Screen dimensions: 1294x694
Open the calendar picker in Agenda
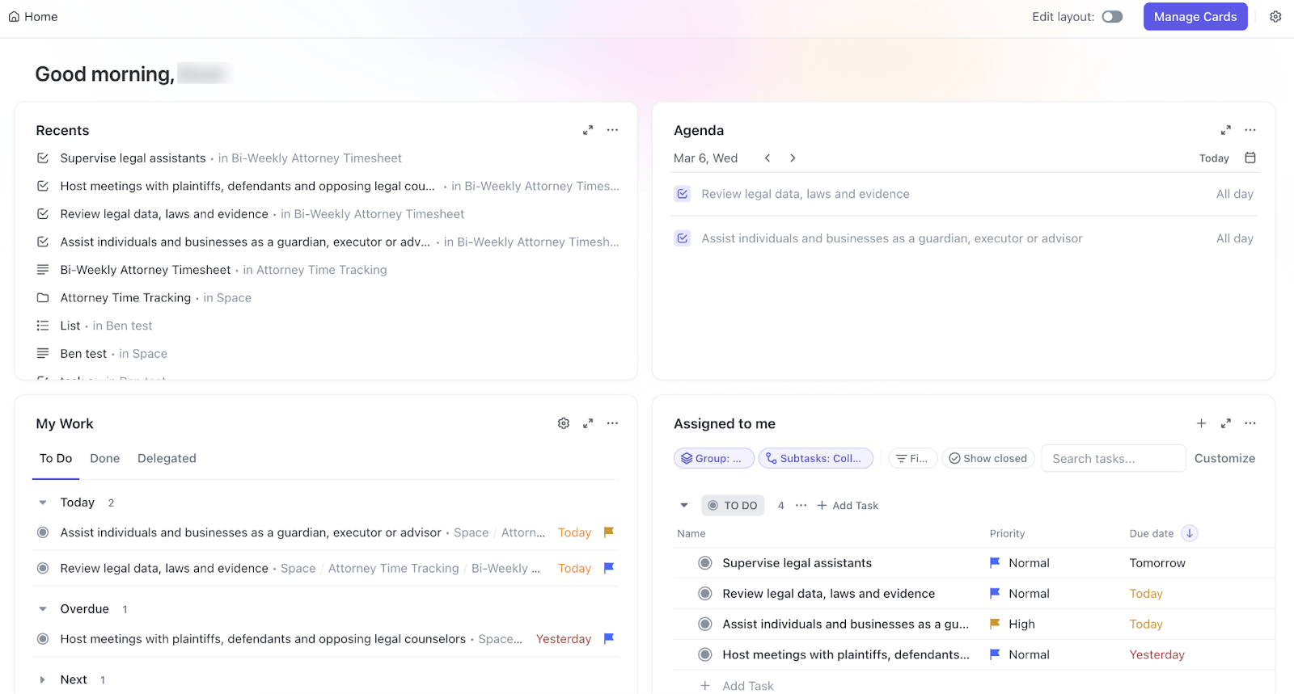click(x=1250, y=158)
